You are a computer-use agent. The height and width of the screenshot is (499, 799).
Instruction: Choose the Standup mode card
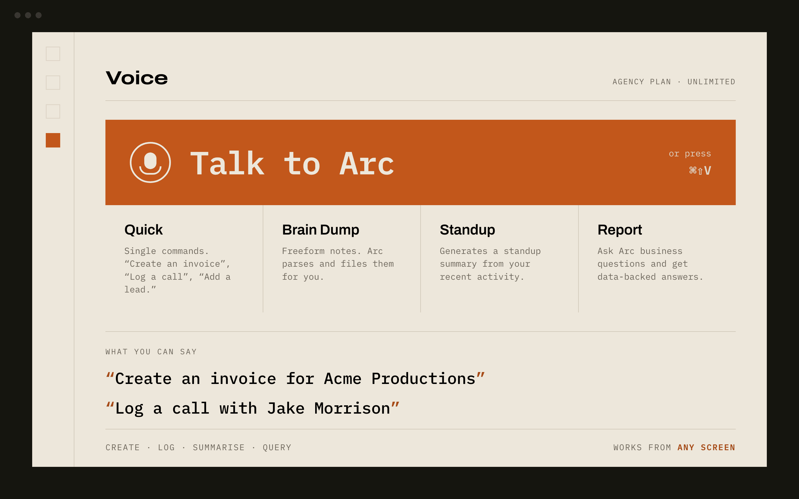point(500,259)
